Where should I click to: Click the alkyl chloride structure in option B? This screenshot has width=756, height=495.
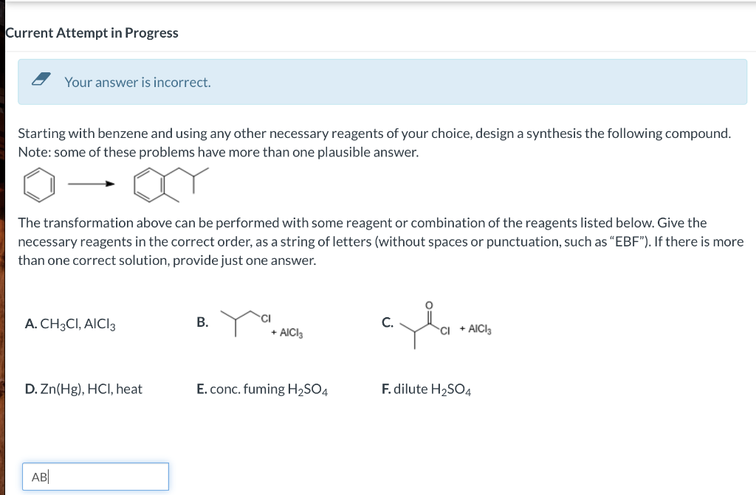[x=240, y=319]
